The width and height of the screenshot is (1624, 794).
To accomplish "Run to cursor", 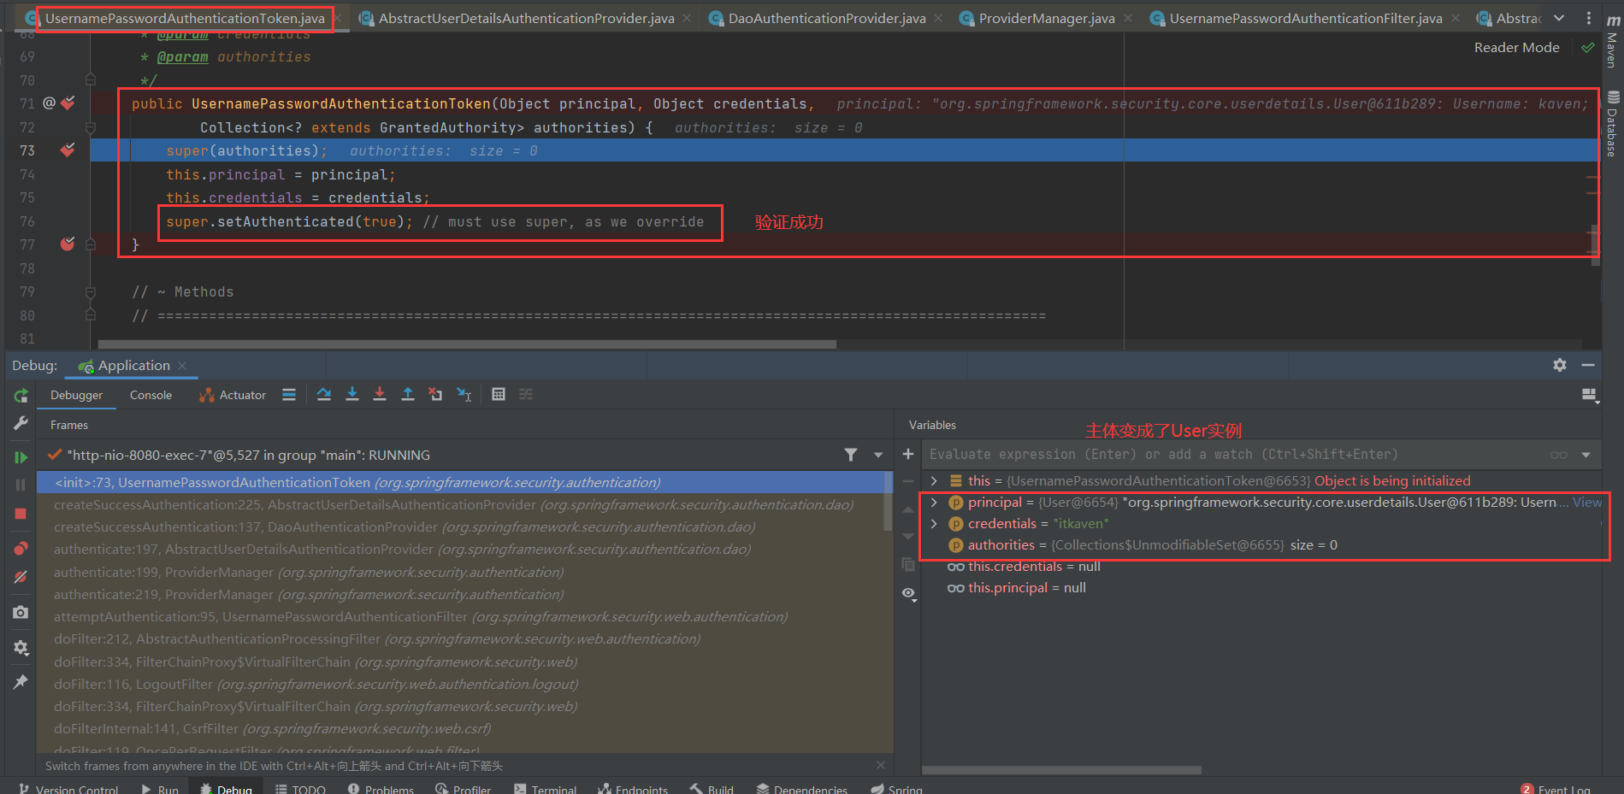I will (464, 394).
